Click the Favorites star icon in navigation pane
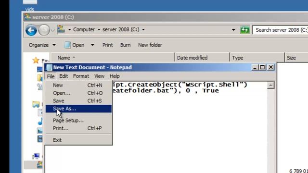Screen dimensions: 308x173 point(36,60)
